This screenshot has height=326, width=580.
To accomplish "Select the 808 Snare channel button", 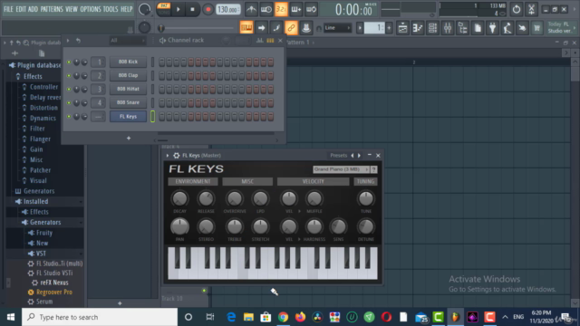I will click(x=128, y=102).
